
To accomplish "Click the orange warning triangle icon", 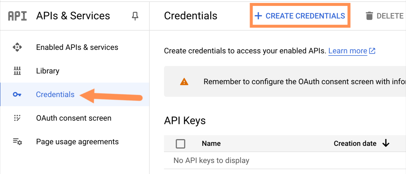I will click(x=184, y=82).
